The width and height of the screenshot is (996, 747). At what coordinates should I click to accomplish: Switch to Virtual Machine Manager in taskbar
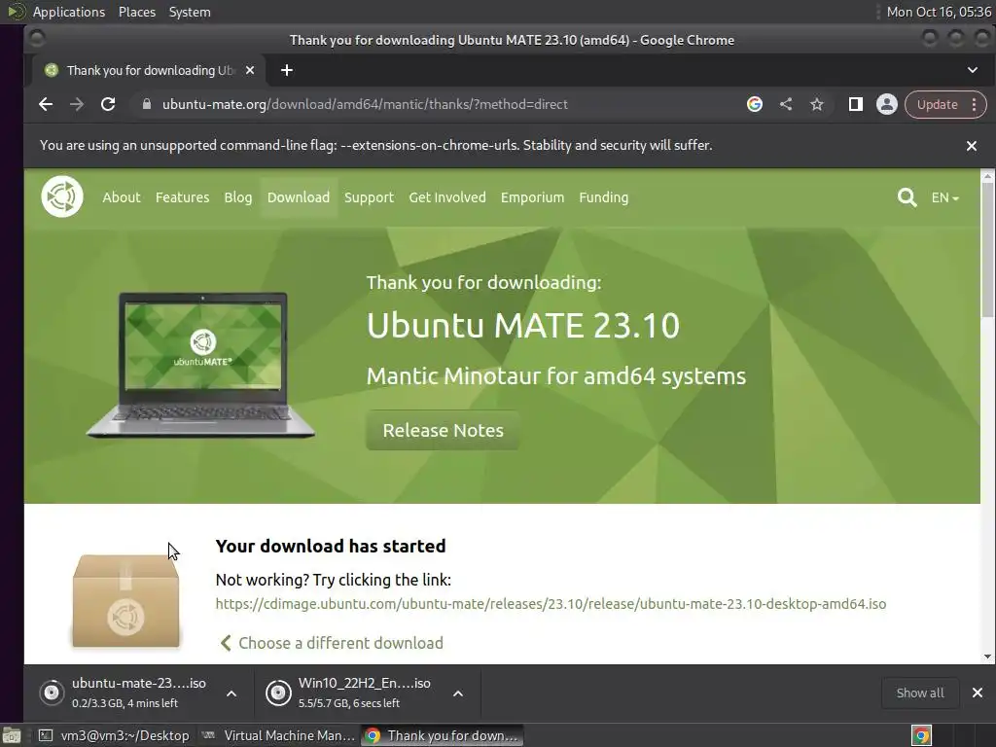[278, 735]
